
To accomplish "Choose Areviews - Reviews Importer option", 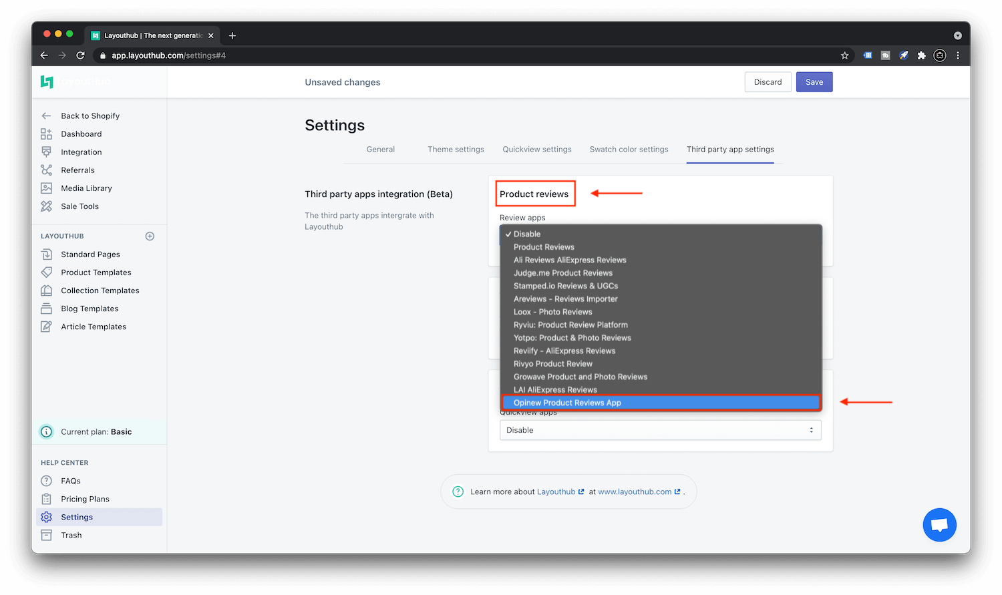I will tap(661, 299).
